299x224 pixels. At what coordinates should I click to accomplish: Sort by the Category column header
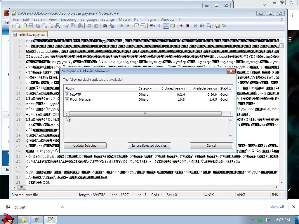tap(145, 88)
